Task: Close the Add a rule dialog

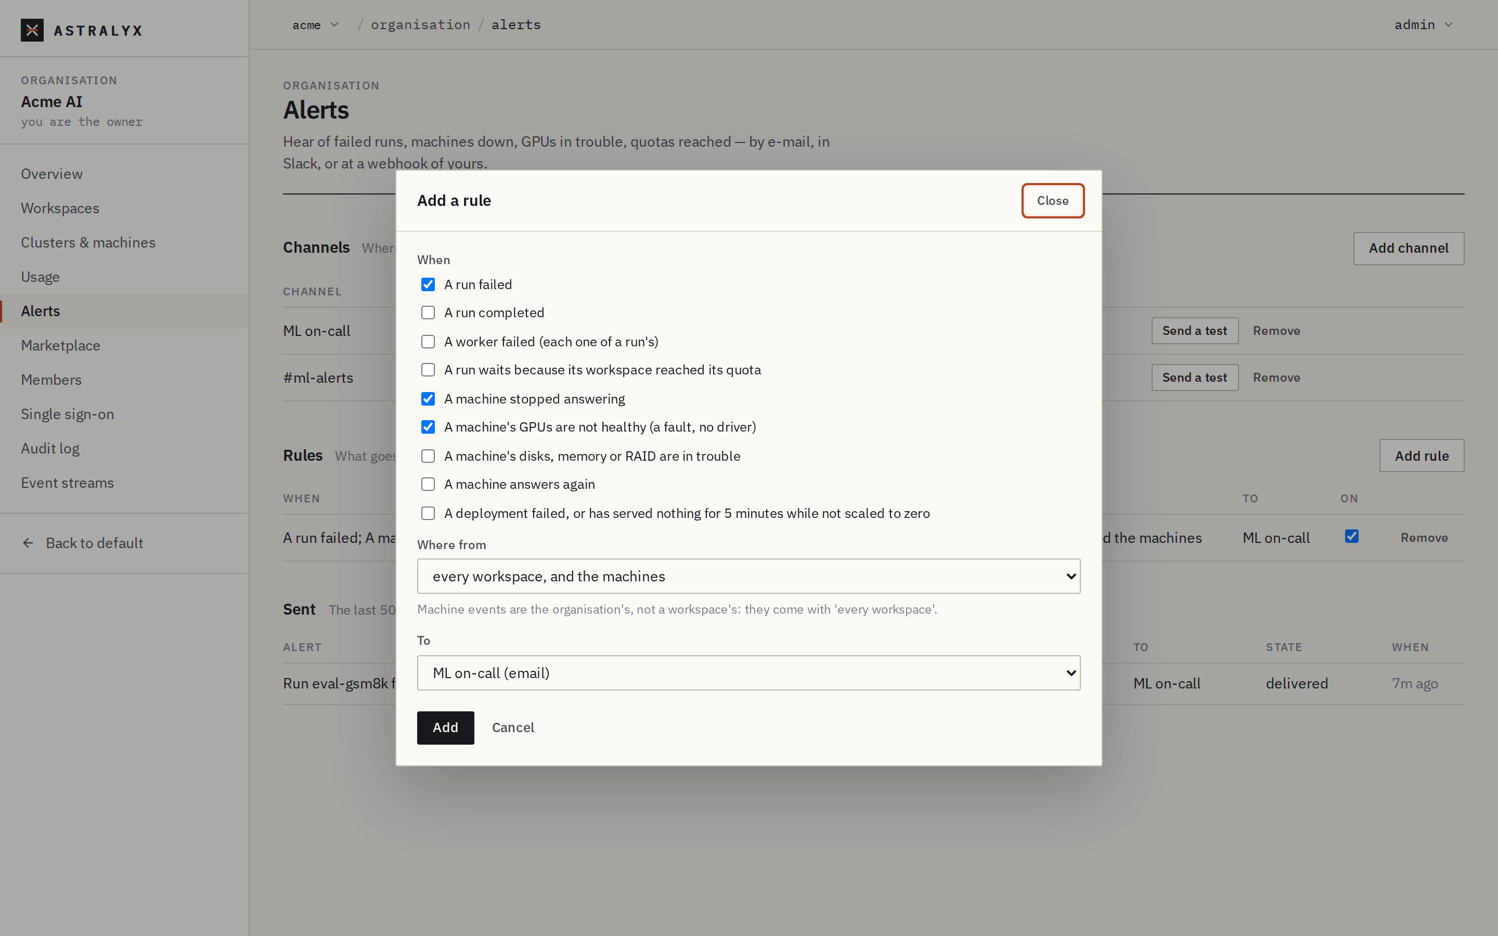Action: [1052, 201]
